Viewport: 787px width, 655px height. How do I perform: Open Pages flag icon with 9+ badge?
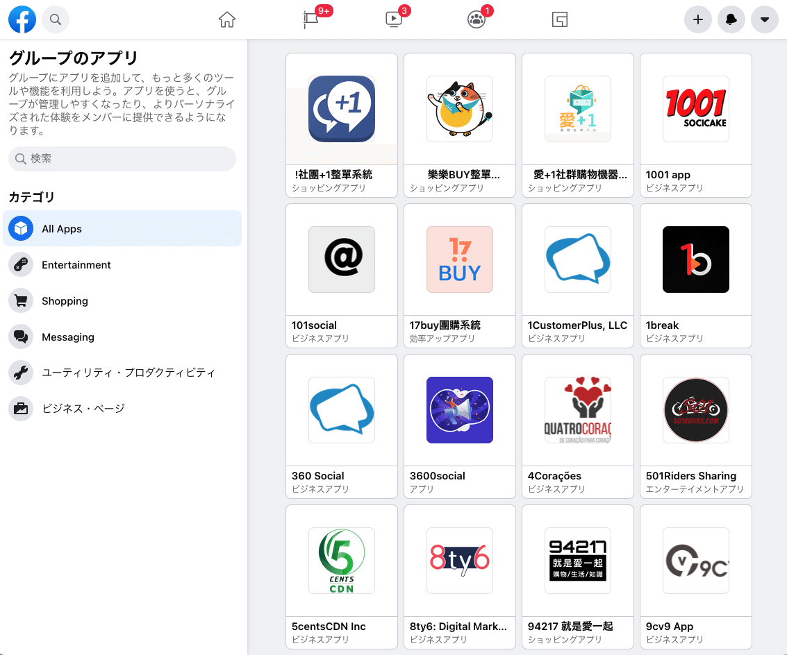click(x=311, y=19)
